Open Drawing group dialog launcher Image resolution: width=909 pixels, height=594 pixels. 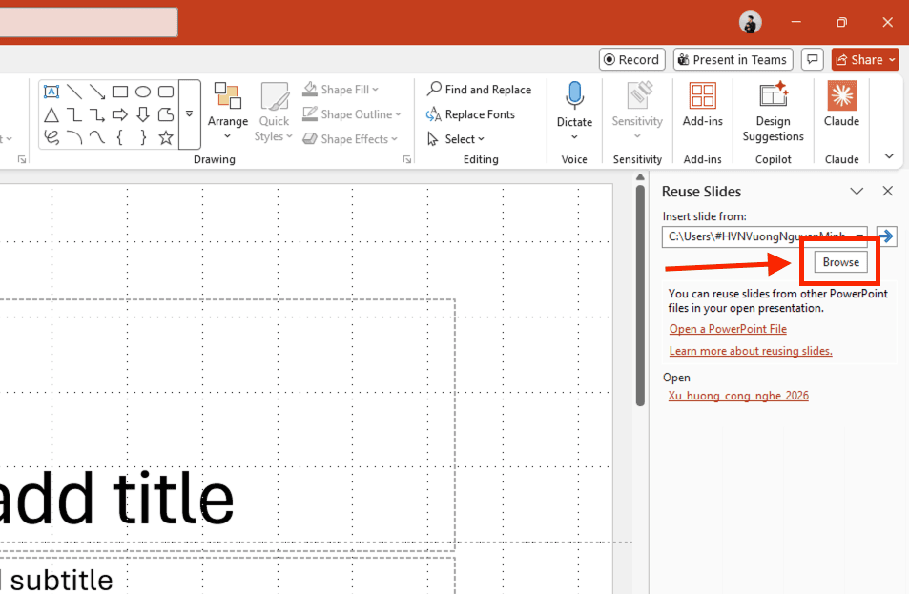407,159
